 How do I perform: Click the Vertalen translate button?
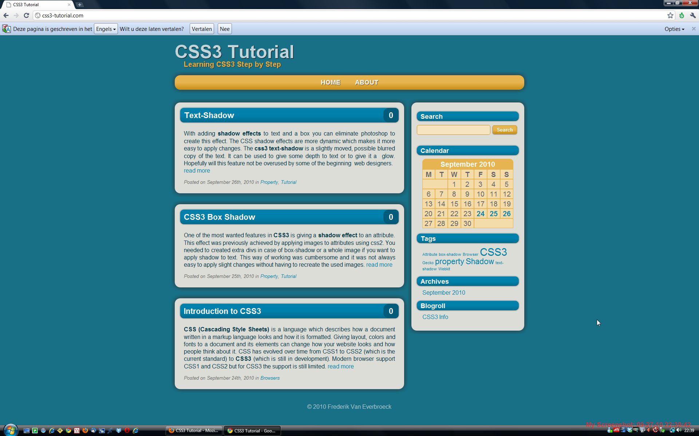[202, 29]
